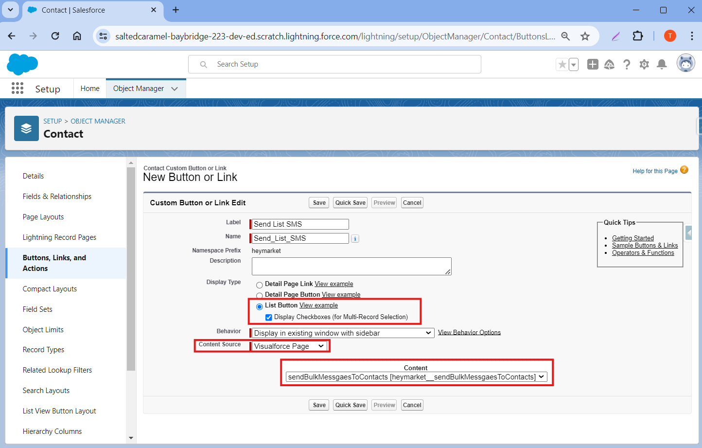Open the Content Source dropdown

click(289, 346)
